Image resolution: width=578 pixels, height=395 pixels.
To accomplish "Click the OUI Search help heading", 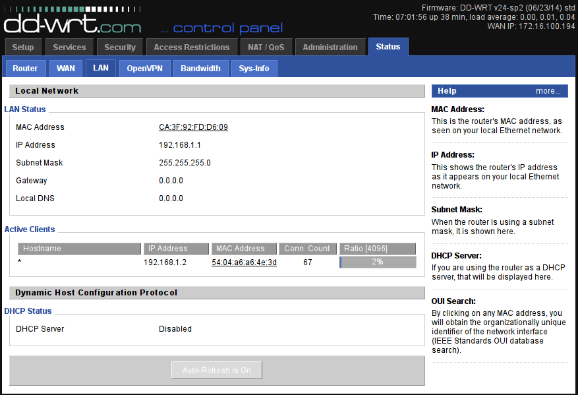I will coord(453,301).
